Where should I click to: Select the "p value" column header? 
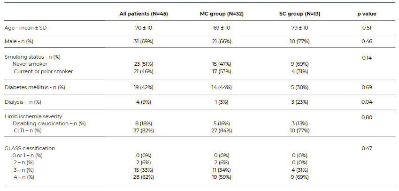pos(367,14)
